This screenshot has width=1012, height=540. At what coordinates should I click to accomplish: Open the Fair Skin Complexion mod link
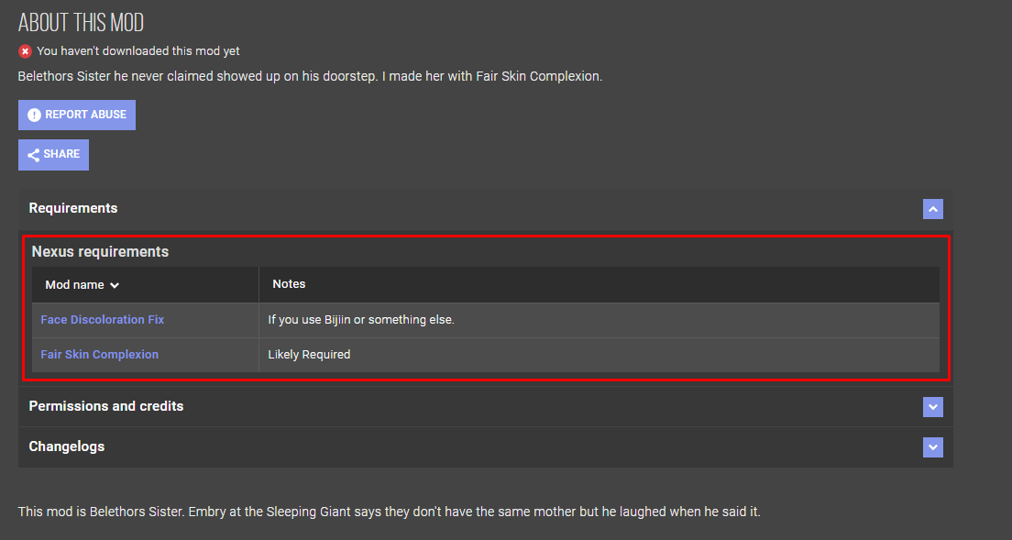(100, 355)
